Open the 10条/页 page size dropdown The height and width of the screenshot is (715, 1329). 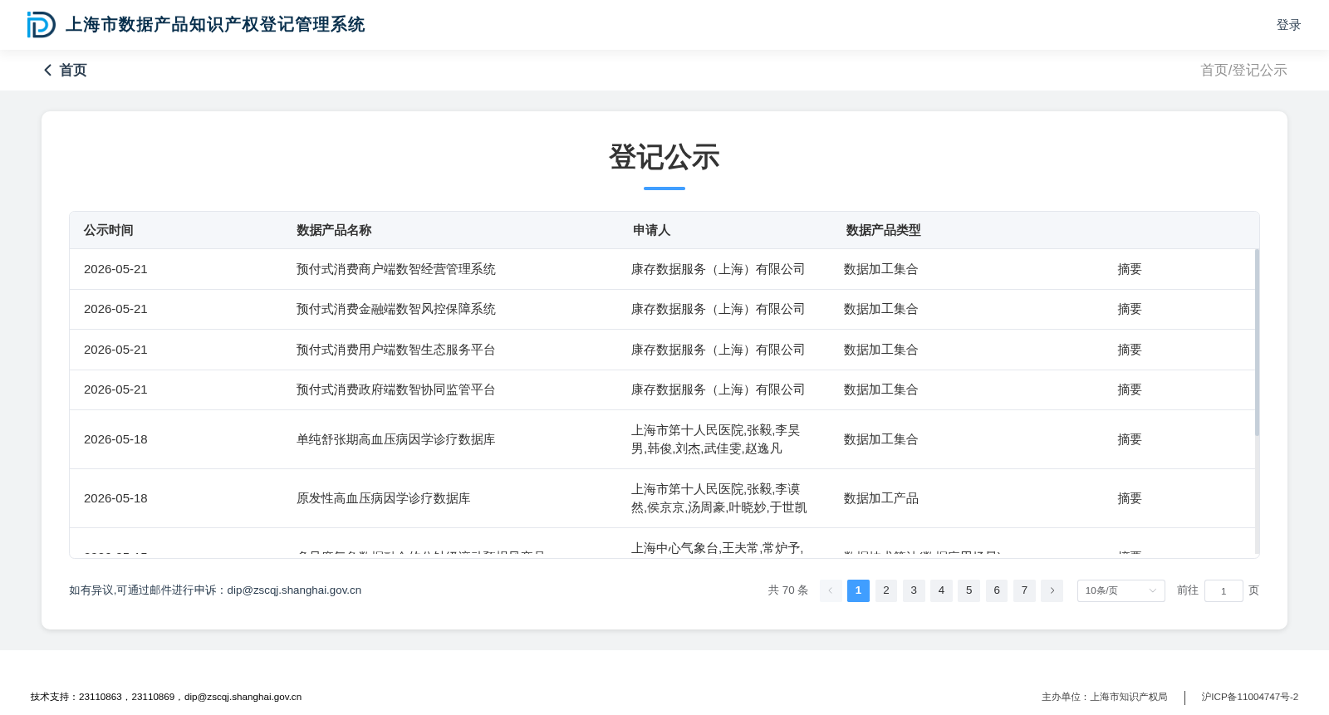(x=1121, y=590)
